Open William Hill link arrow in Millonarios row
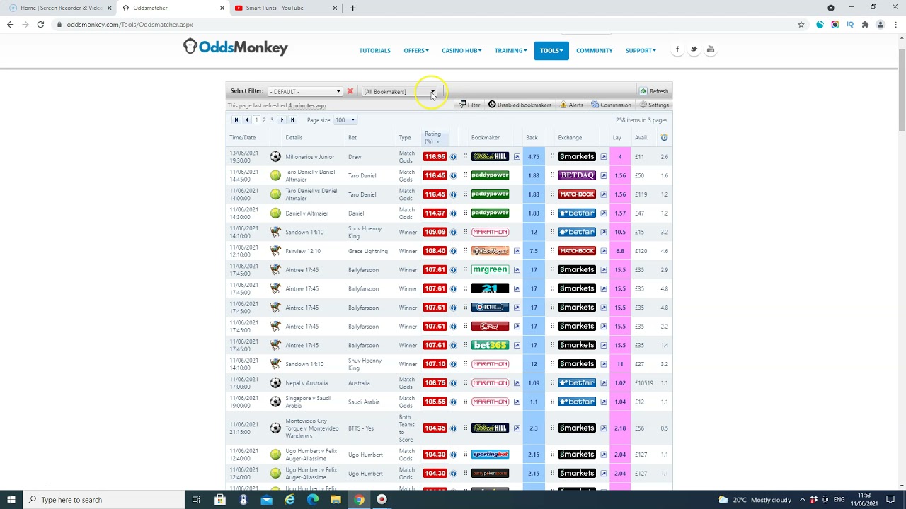The width and height of the screenshot is (906, 509). tap(517, 157)
